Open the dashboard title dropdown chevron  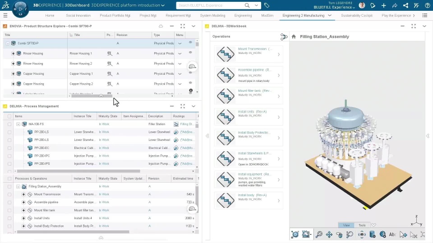163,5
